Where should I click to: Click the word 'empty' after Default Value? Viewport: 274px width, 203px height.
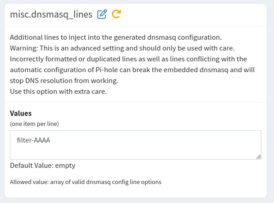pyautogui.click(x=65, y=166)
